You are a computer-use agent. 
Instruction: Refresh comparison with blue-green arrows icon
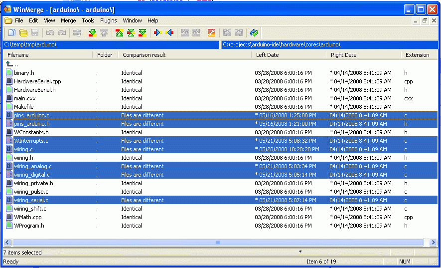(x=254, y=33)
